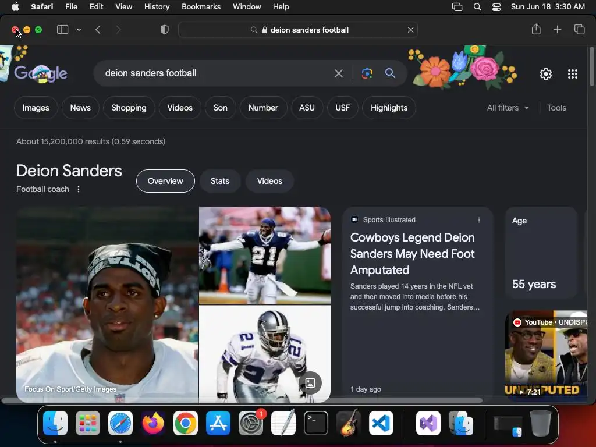The width and height of the screenshot is (596, 447).
Task: Open the large Deion Sanders portrait photo
Action: pyautogui.click(x=107, y=304)
